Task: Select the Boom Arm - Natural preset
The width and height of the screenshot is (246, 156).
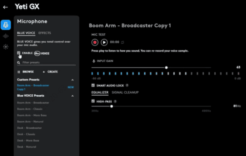Action: [x=30, y=122]
